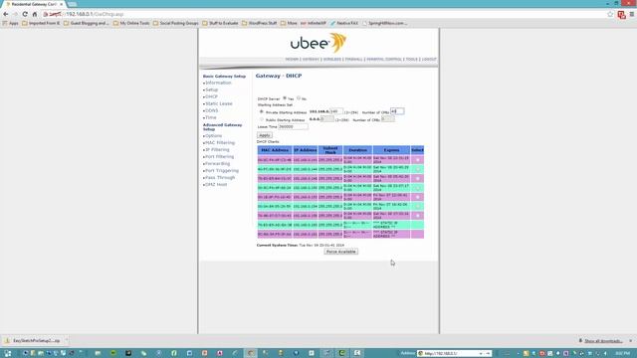Open the Nextiva FAX bookmark
637x358 pixels.
[344, 23]
